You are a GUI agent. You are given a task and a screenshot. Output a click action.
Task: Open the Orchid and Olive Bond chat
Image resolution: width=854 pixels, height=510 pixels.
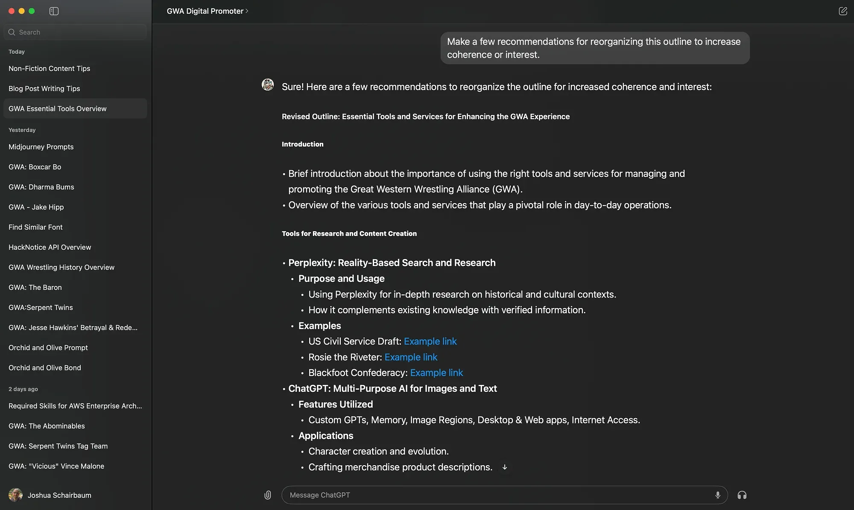pyautogui.click(x=75, y=367)
